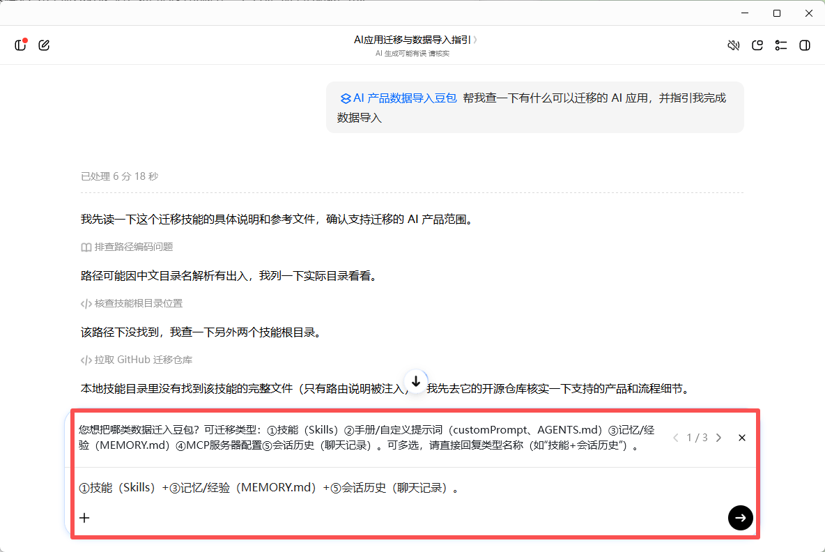This screenshot has height=552, width=825.
Task: Maximize the application window
Action: point(777,13)
